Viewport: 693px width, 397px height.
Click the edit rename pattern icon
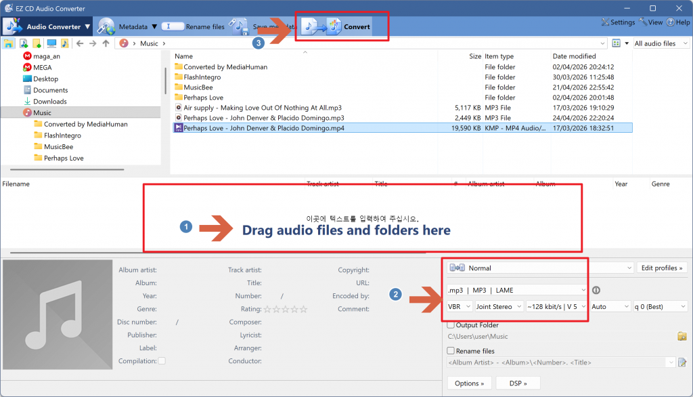click(682, 362)
